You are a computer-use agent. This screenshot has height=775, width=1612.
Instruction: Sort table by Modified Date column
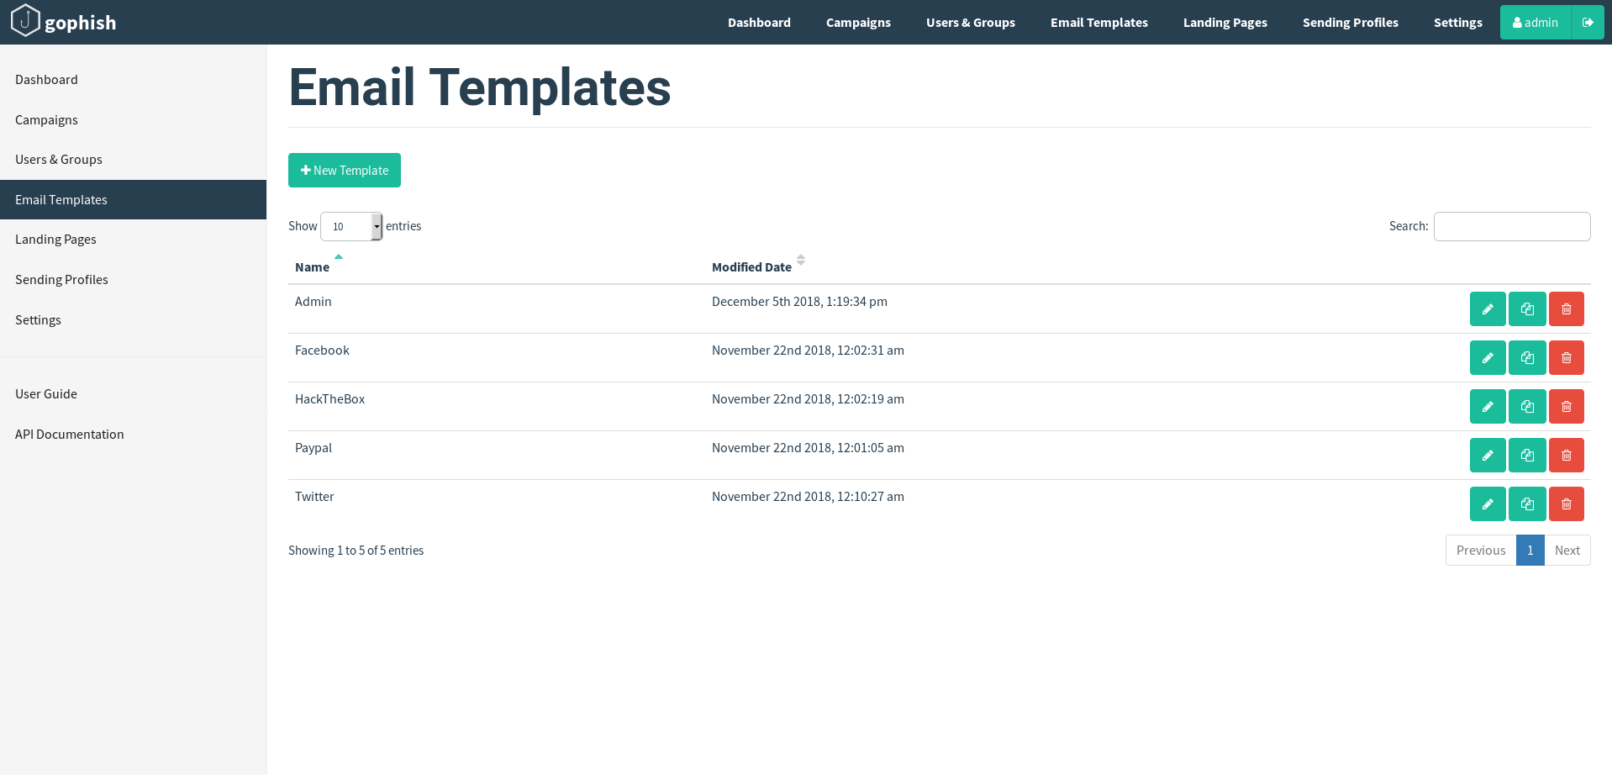pyautogui.click(x=752, y=267)
